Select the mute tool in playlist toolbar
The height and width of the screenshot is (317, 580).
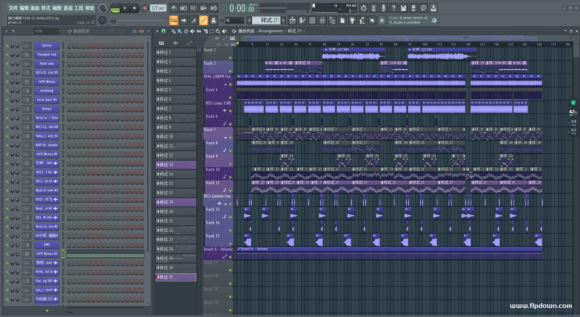click(x=192, y=31)
